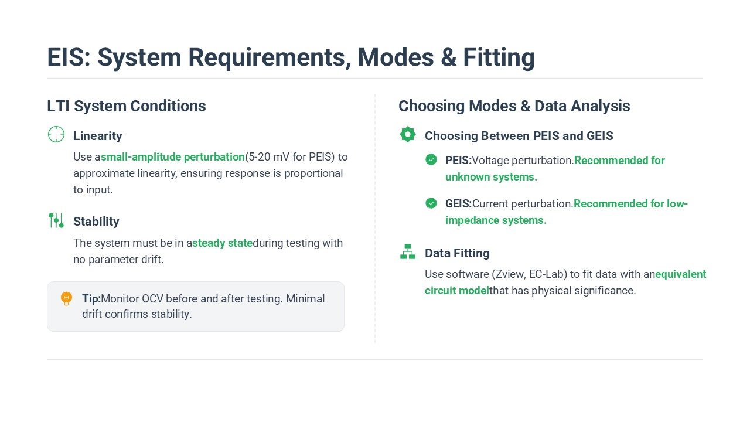Click the green checkmark beside PEIS

click(431, 159)
